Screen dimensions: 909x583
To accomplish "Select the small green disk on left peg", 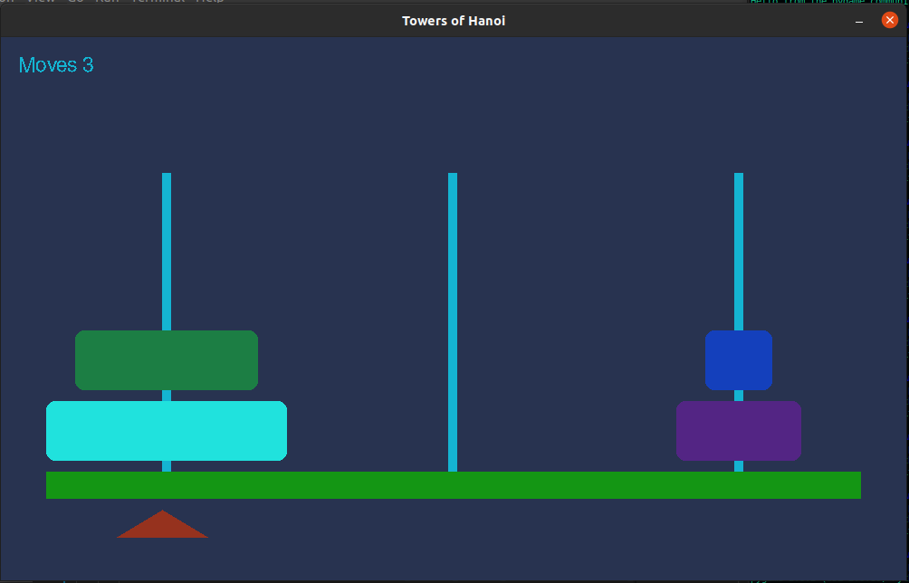I will click(166, 359).
